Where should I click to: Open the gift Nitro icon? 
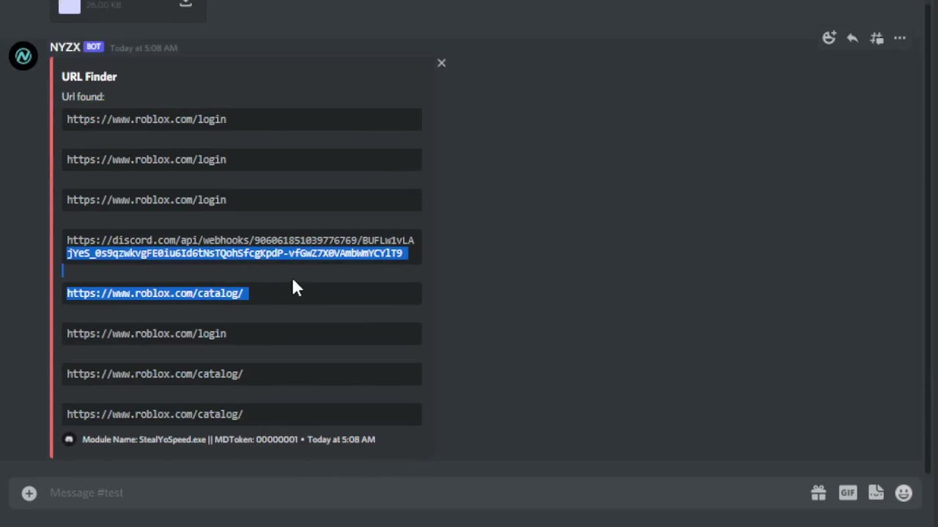(x=819, y=493)
